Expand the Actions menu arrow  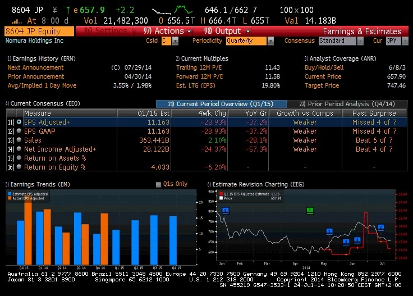tap(189, 31)
